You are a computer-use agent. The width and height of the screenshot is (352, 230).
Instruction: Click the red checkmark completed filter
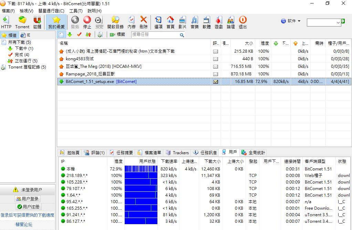click(79, 34)
